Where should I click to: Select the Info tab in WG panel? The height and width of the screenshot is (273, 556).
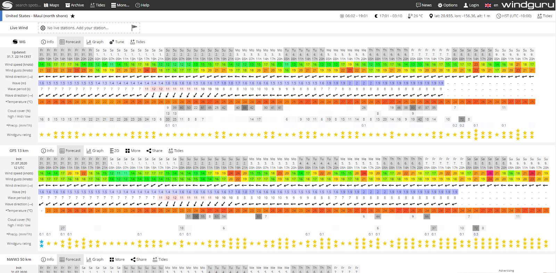(x=47, y=42)
